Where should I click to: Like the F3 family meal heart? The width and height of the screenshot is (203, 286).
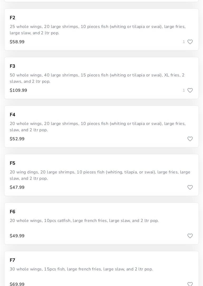[x=190, y=90]
